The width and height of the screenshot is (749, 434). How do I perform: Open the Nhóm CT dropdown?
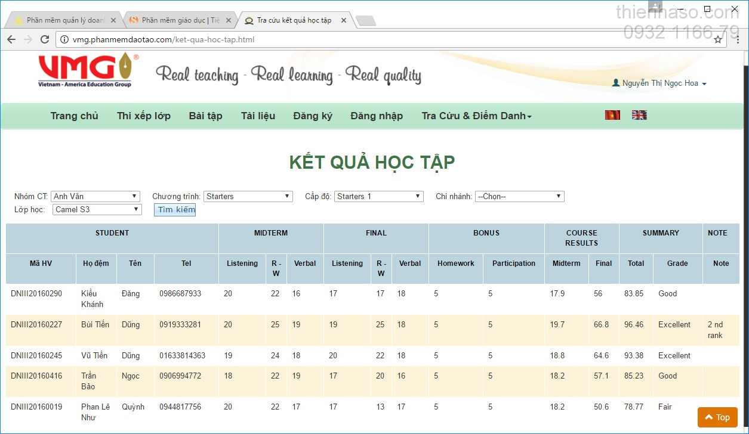[x=95, y=196]
